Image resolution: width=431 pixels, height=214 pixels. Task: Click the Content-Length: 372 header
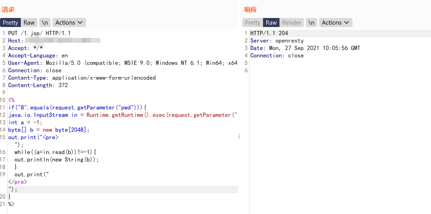click(x=38, y=85)
